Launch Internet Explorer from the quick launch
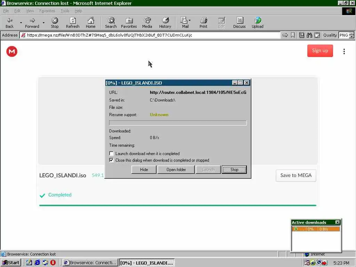This screenshot has height=267, width=356. 37,263
